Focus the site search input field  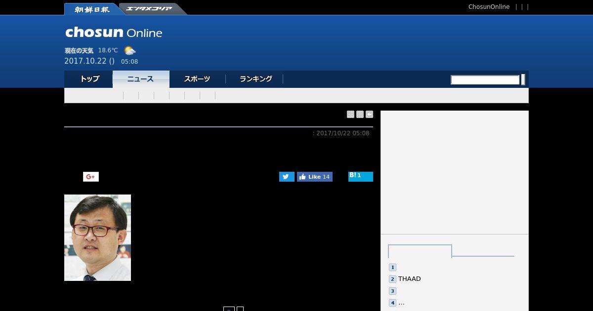pyautogui.click(x=485, y=80)
